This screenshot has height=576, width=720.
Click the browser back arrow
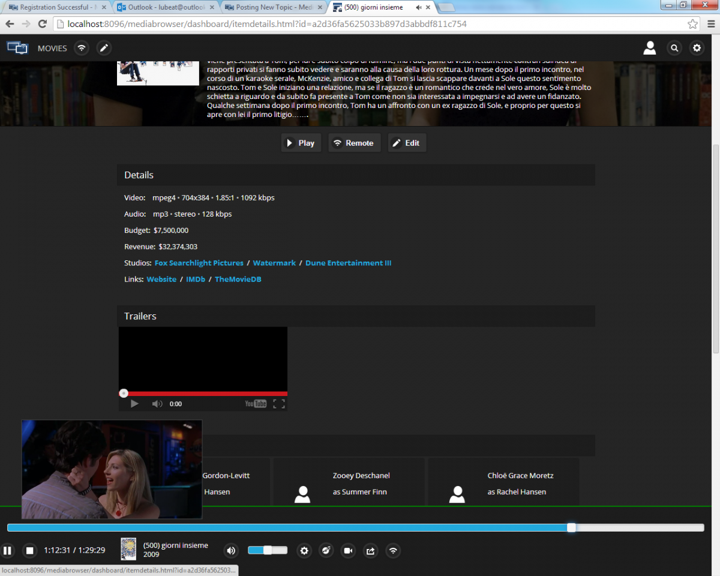click(x=10, y=24)
